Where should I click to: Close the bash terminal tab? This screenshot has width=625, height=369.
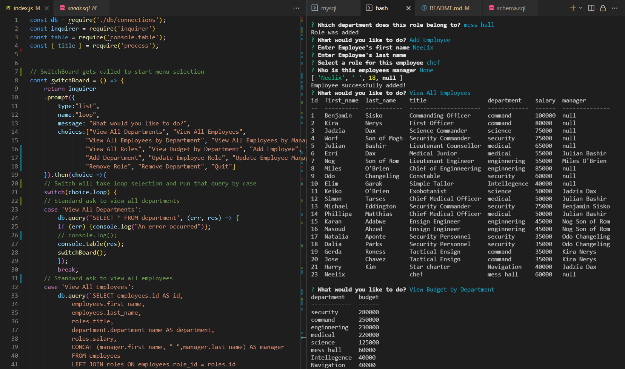click(x=408, y=8)
